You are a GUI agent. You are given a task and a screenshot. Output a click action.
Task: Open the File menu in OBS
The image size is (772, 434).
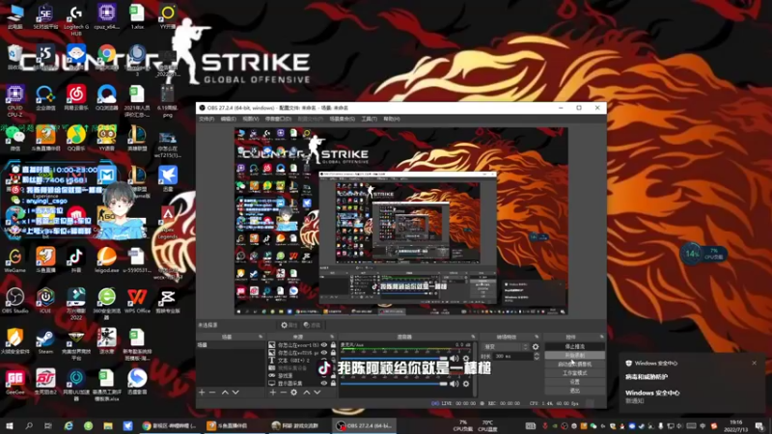[x=207, y=119]
